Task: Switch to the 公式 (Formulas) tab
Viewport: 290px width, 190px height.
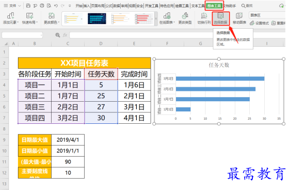Action: point(109,6)
